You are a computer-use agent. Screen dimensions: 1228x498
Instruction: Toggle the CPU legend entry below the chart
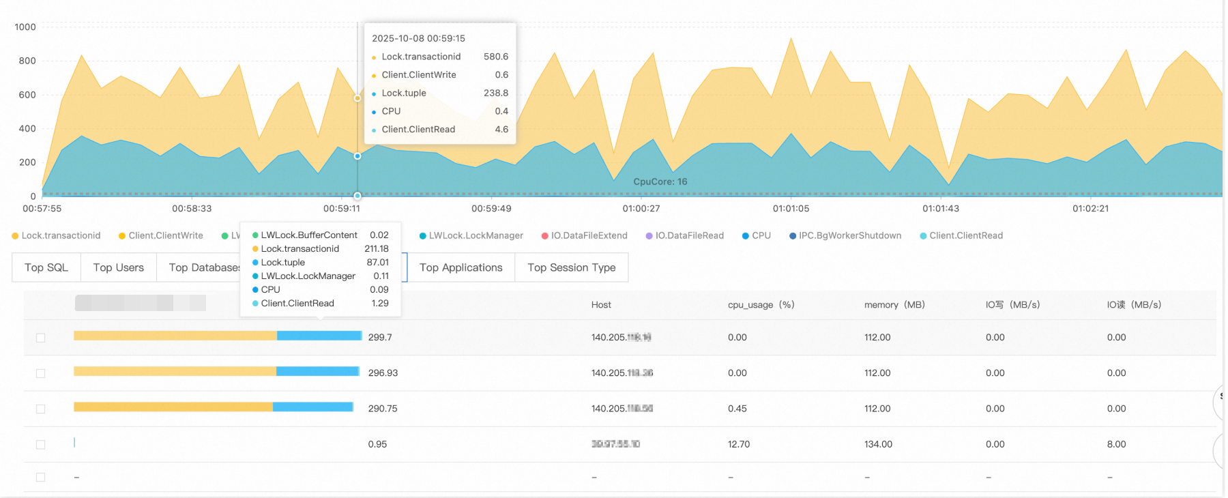[x=757, y=235]
